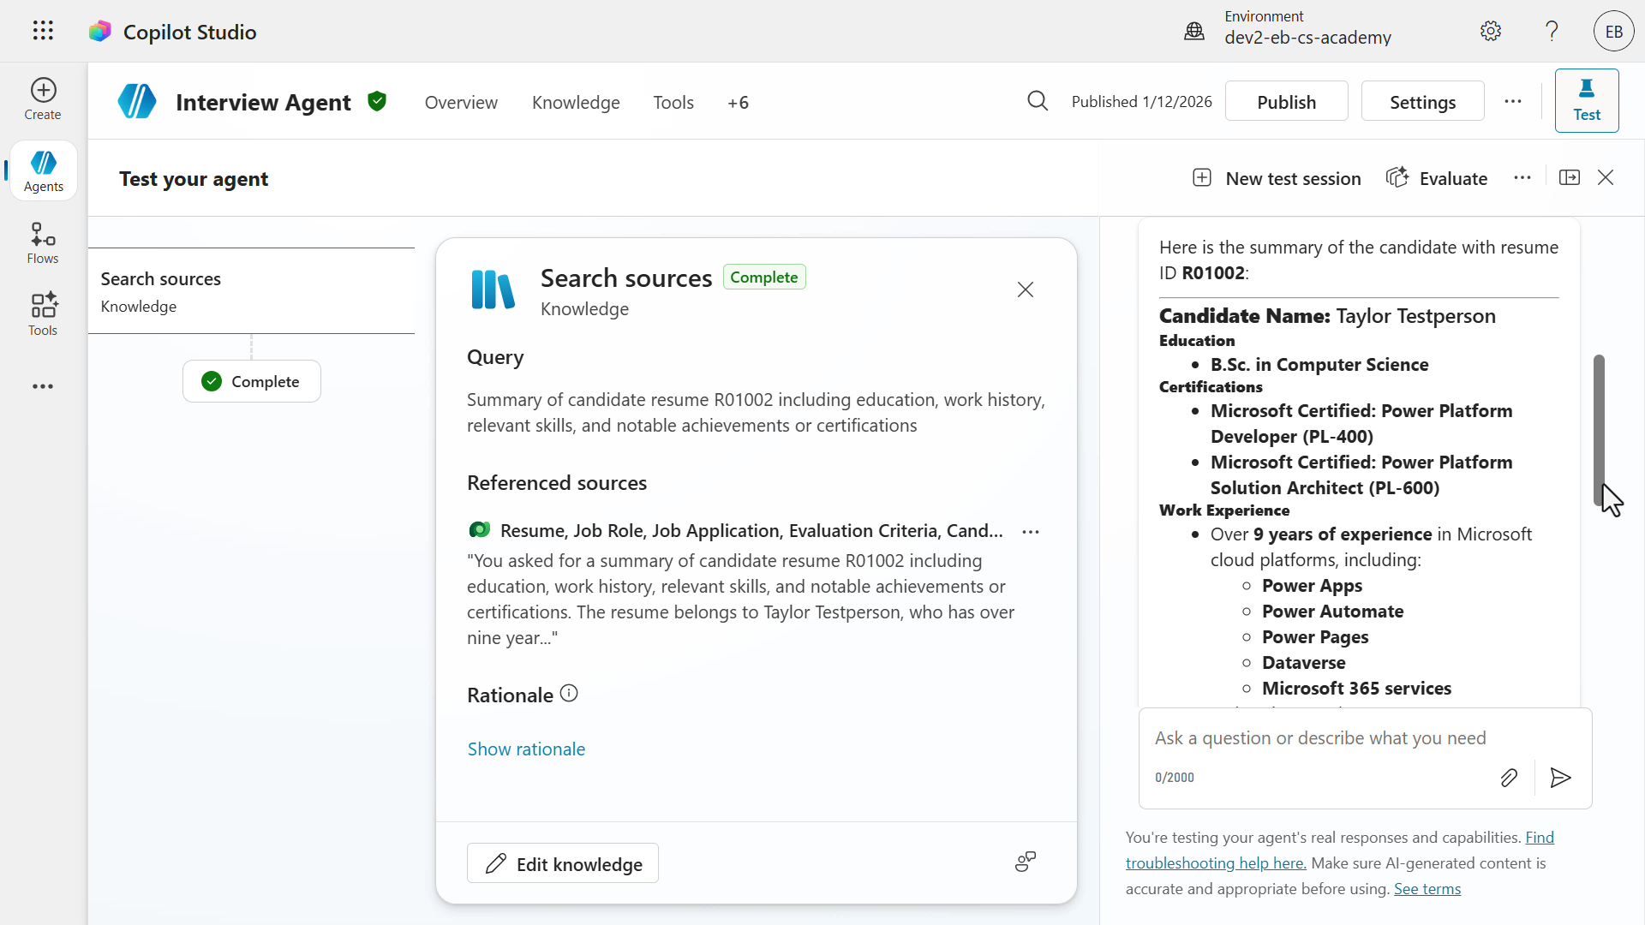Viewport: 1645px width, 925px height.
Task: Expand the +6 more tabs menu
Action: coord(738,103)
